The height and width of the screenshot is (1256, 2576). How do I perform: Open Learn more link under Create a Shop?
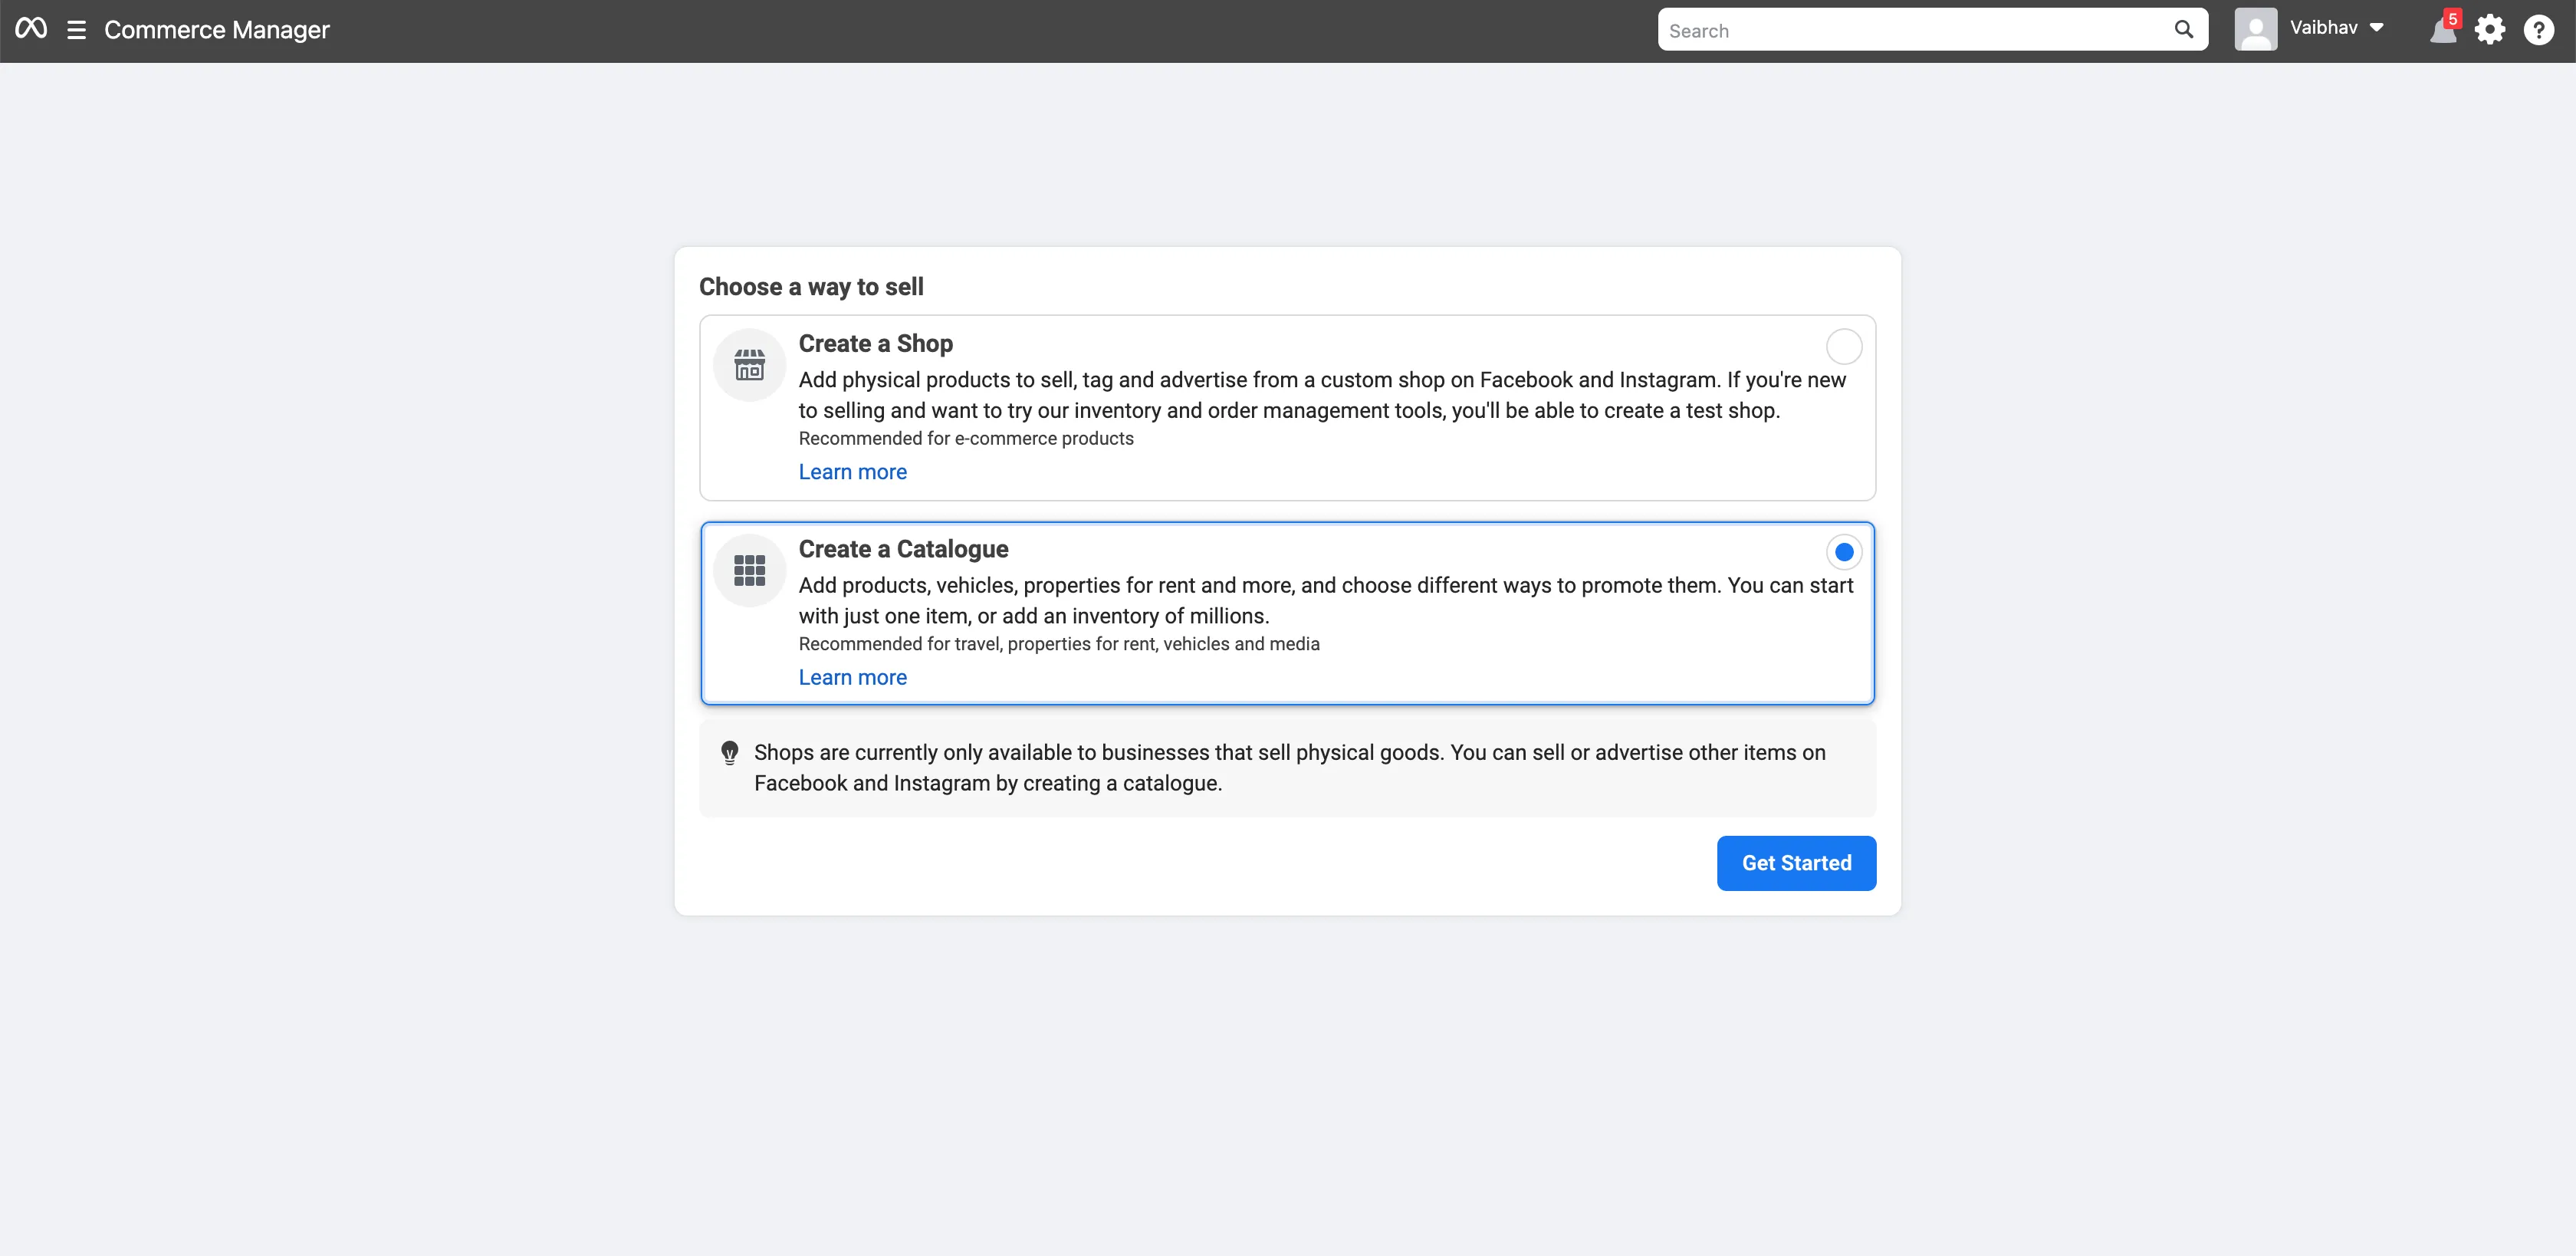pyautogui.click(x=852, y=472)
